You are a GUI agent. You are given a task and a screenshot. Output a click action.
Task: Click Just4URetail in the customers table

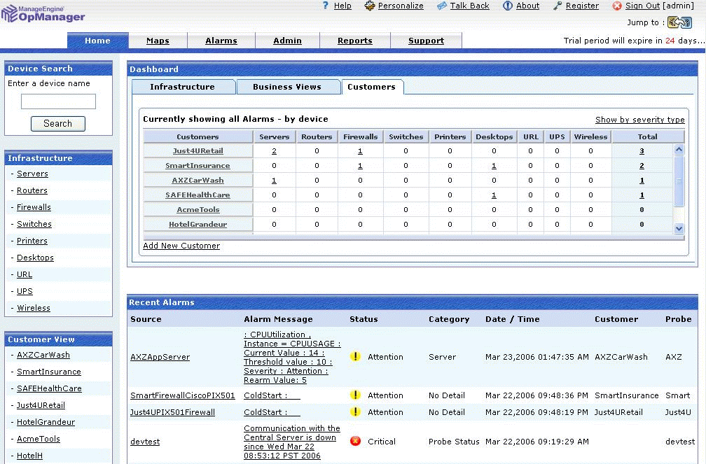click(x=198, y=150)
